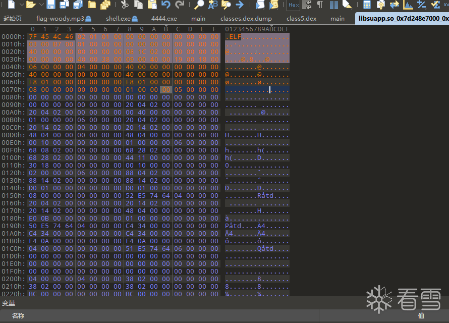This screenshot has height=323, width=449.
Task: Select the 44 byte at 0100h
Action: pos(130,158)
